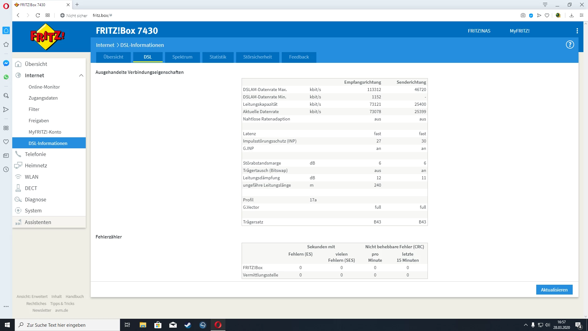Reload the page with refresh icon

click(38, 15)
